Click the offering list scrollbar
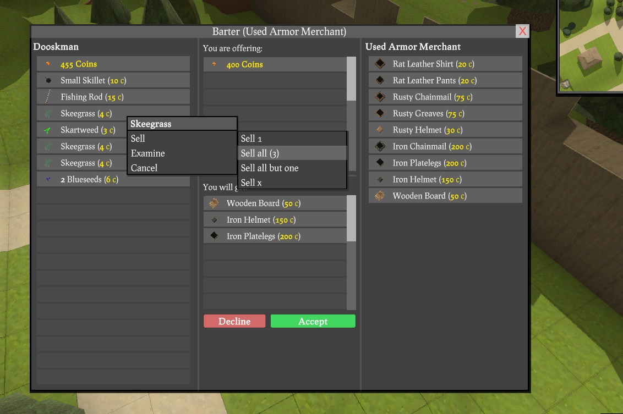 (351, 79)
